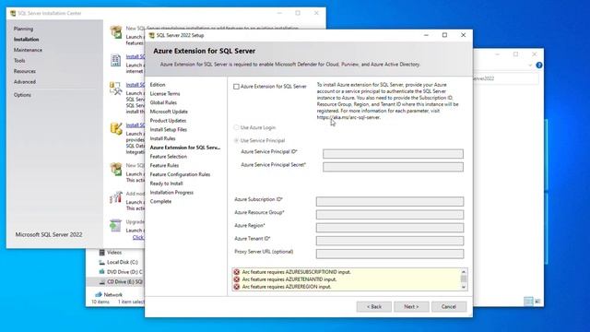Click Azure Subscription ID input field
The width and height of the screenshot is (590, 332).
(390, 201)
